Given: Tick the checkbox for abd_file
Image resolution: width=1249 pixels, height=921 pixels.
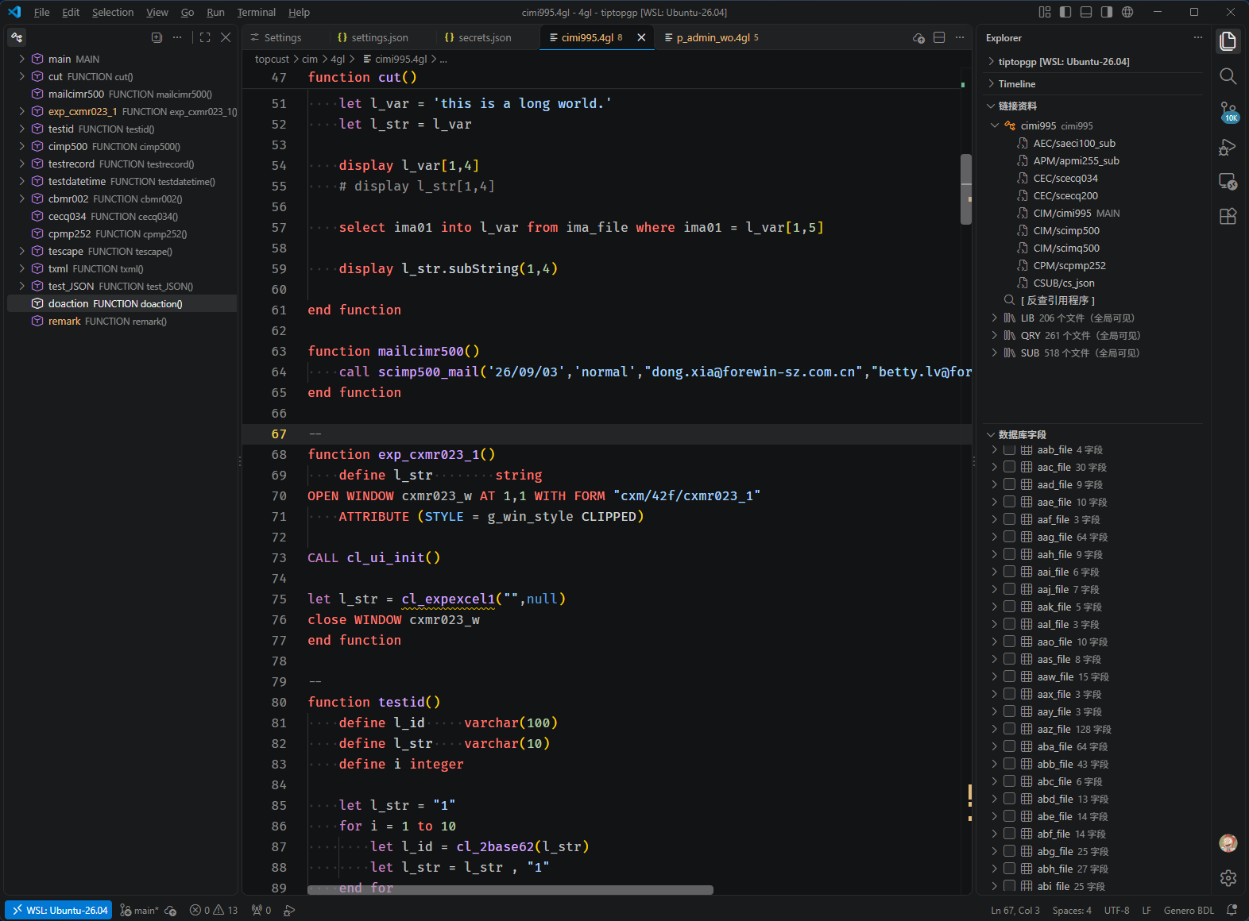Looking at the screenshot, I should click(x=1009, y=799).
